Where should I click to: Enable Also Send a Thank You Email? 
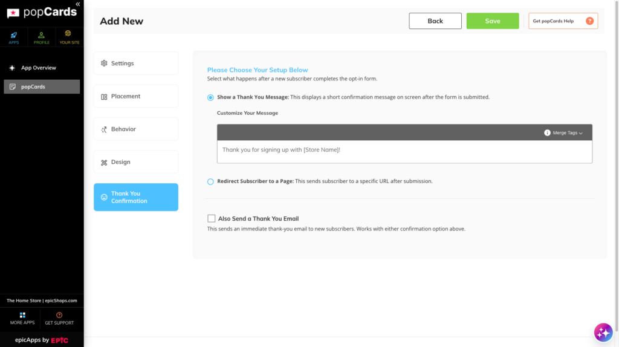click(x=211, y=218)
